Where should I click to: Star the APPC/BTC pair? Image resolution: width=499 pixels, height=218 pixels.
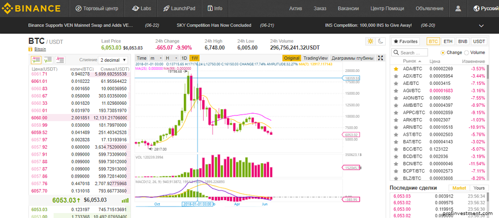click(x=396, y=112)
